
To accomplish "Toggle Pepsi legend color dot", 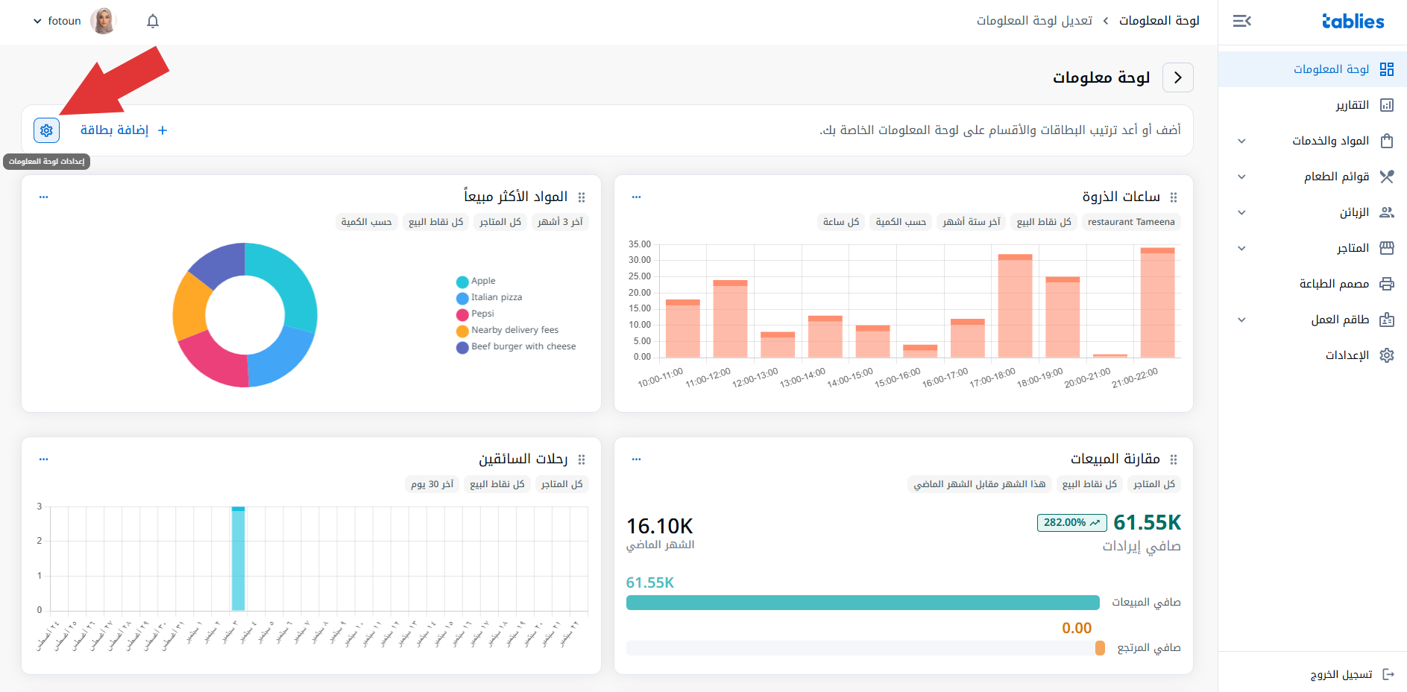I will (462, 314).
